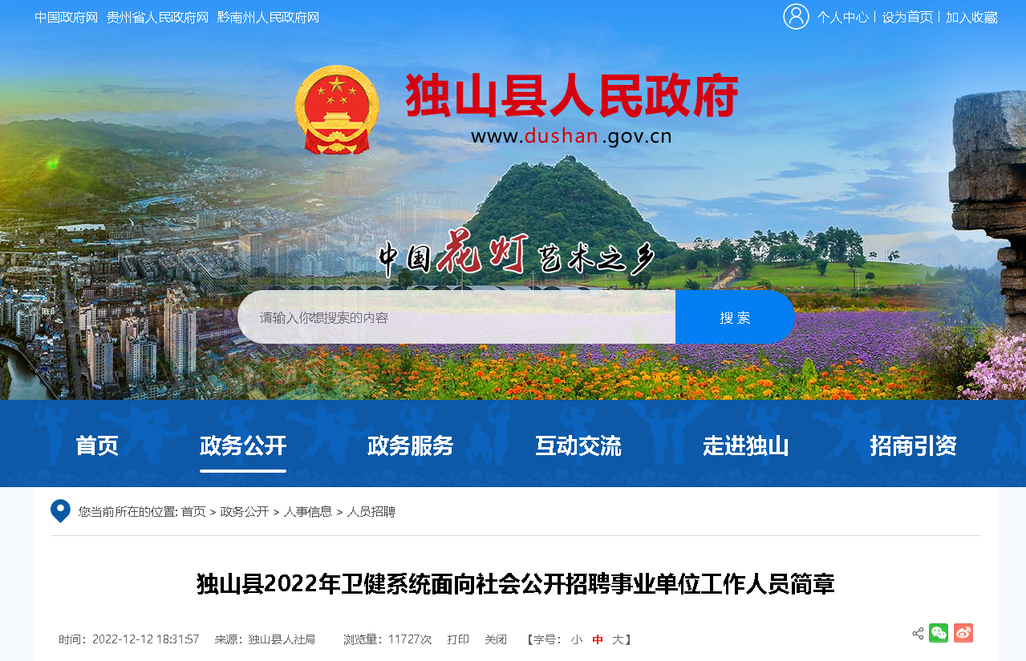Open the 互动交流 menu item
Screen dimensions: 1026x661
coord(578,445)
